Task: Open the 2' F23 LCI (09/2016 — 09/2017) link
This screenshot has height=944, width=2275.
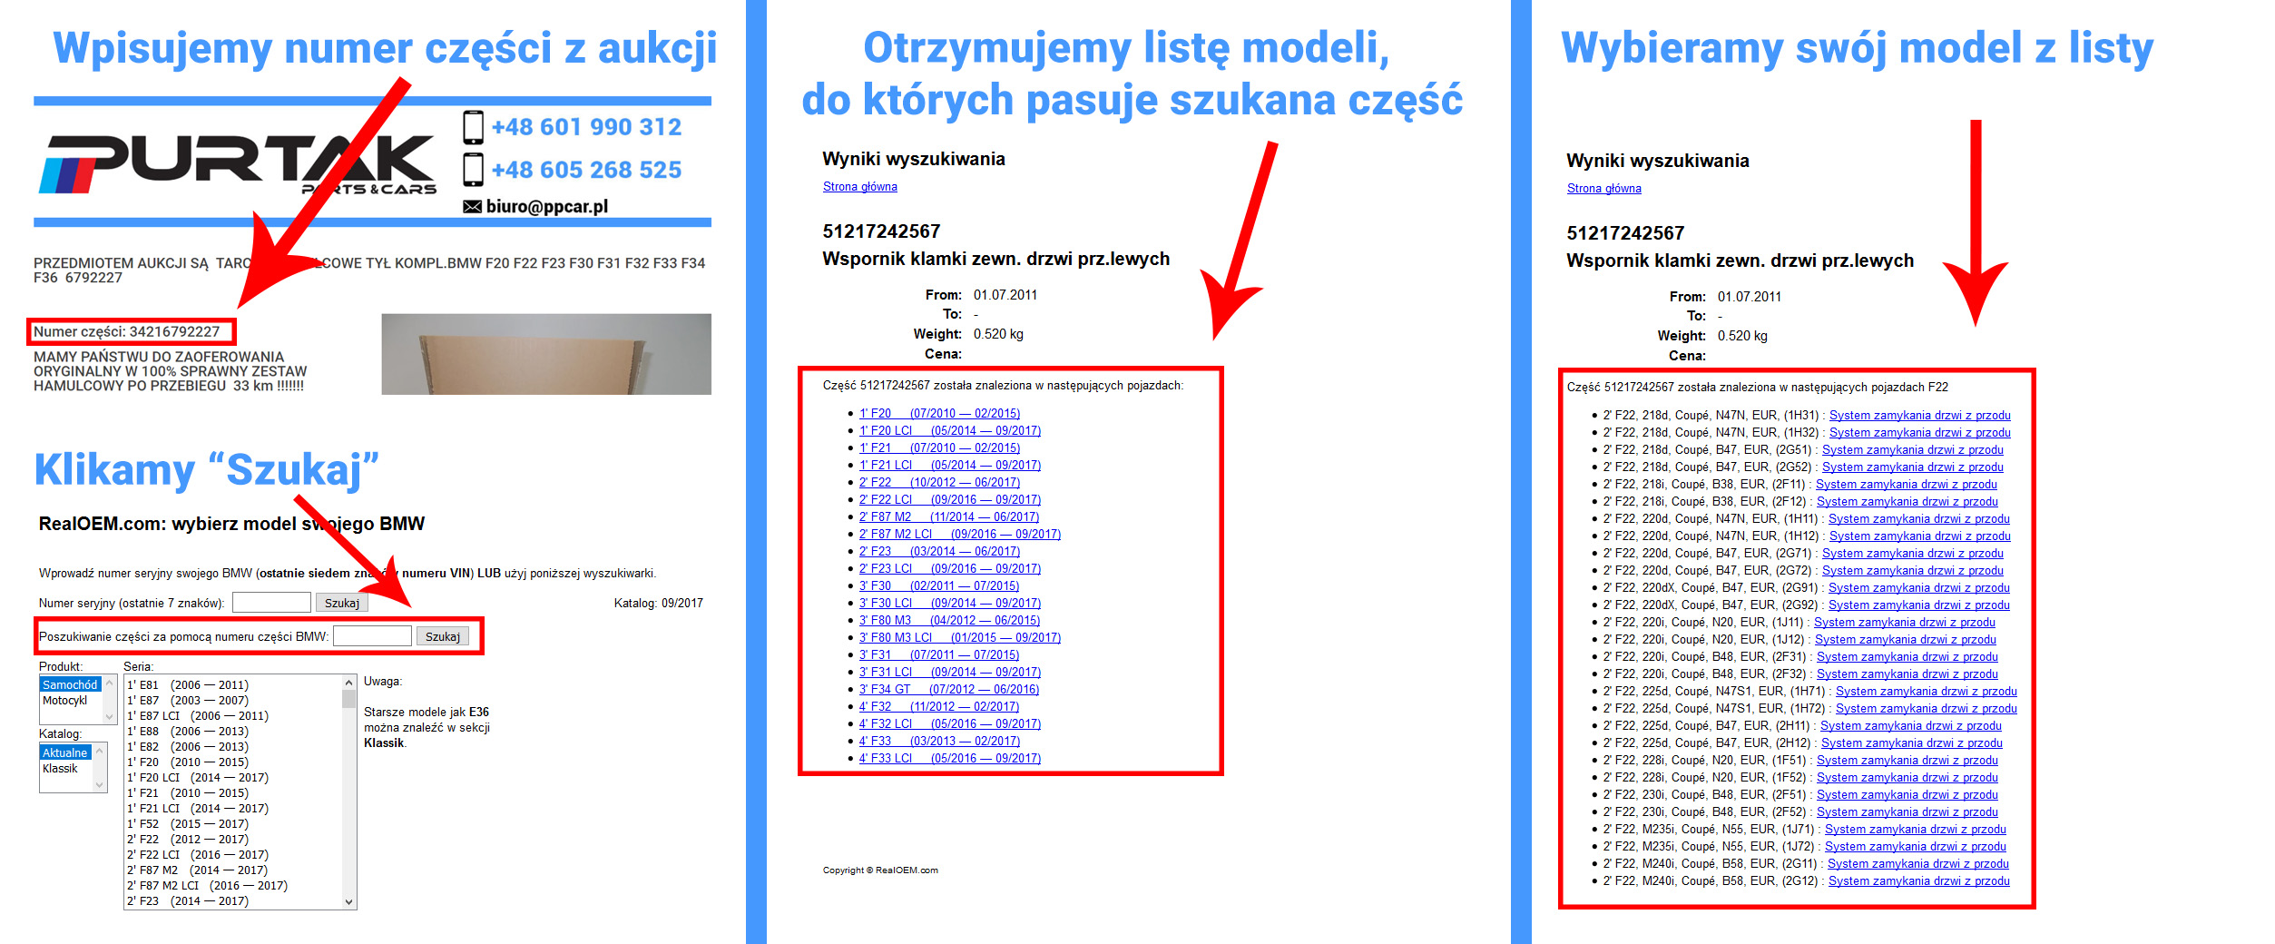Action: click(950, 568)
